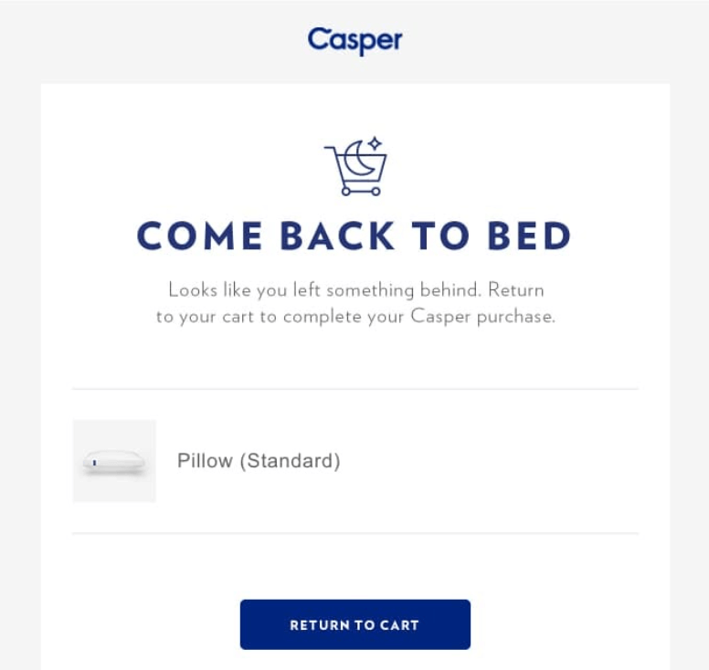The image size is (709, 670).
Task: Click the cart icon's handle
Action: pos(330,148)
